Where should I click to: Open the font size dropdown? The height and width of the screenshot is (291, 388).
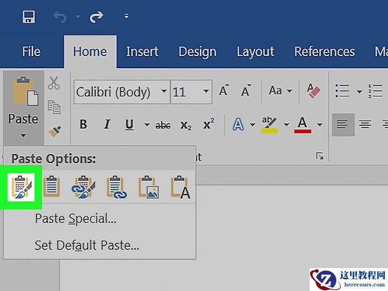click(206, 92)
